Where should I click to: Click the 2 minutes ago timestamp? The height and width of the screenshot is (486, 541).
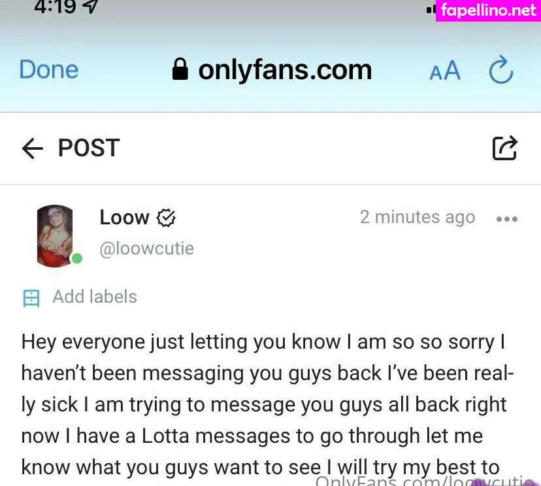(x=418, y=218)
